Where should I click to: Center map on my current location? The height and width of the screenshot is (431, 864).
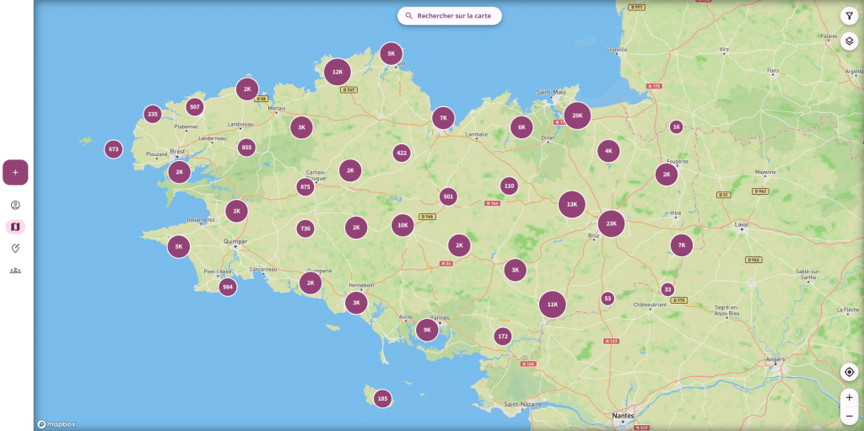pos(850,372)
